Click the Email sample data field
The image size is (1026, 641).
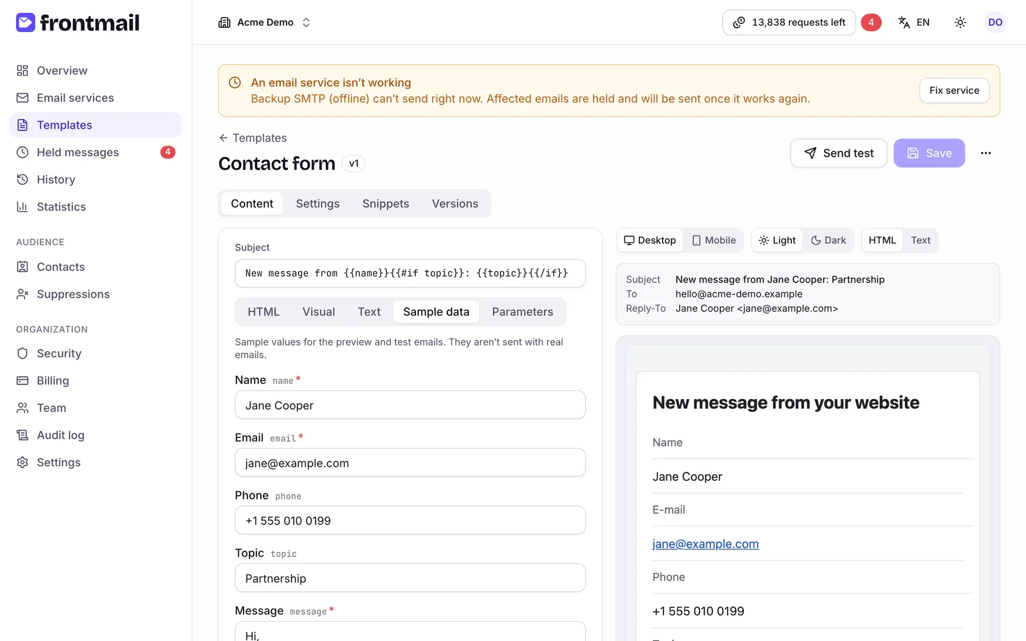click(410, 463)
